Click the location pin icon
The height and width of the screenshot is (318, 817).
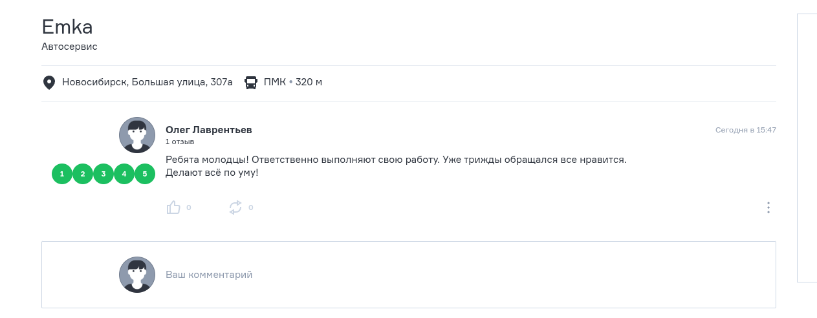point(49,83)
